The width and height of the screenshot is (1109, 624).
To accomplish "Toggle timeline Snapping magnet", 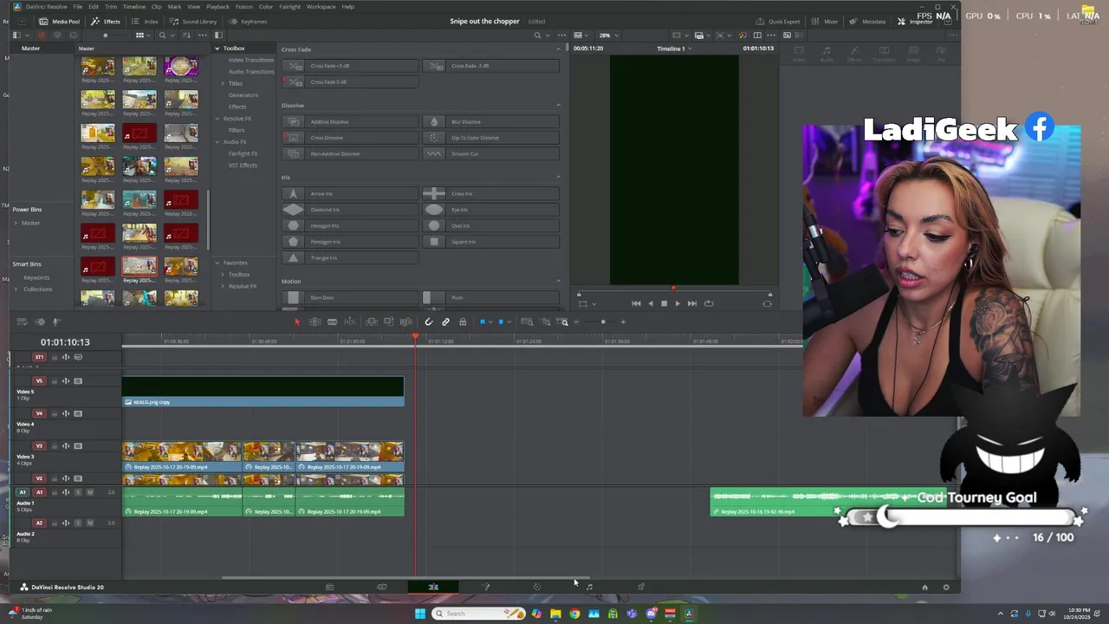I will (x=429, y=322).
